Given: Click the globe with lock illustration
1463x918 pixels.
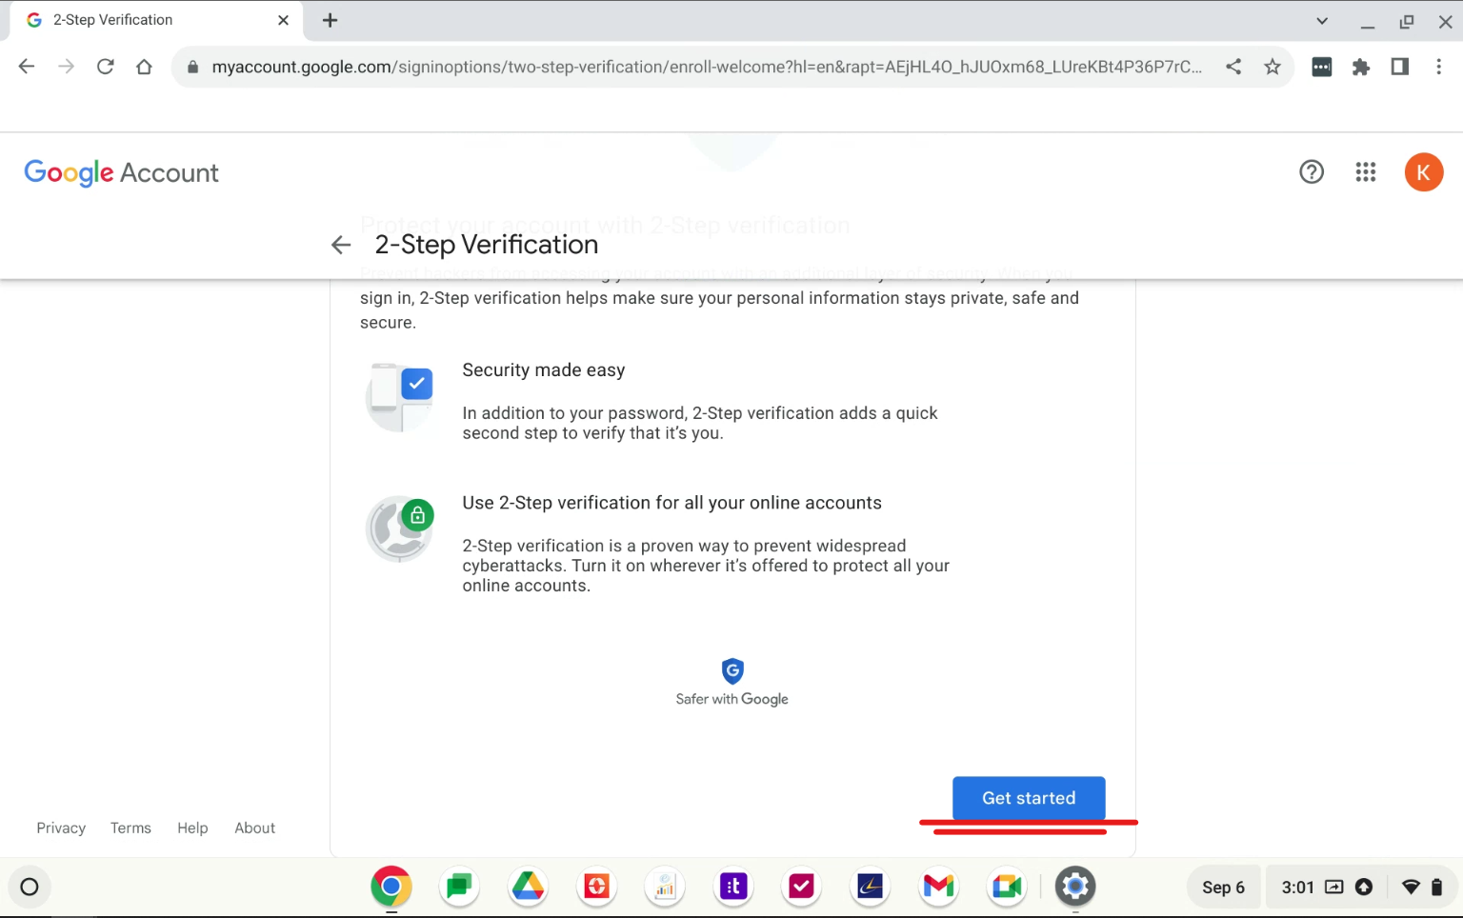Looking at the screenshot, I should point(400,529).
